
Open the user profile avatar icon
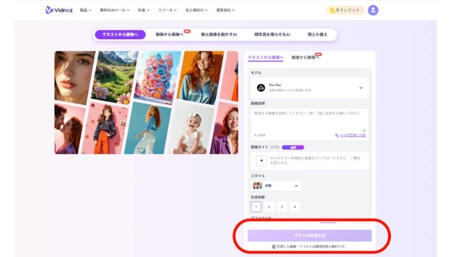click(x=373, y=10)
